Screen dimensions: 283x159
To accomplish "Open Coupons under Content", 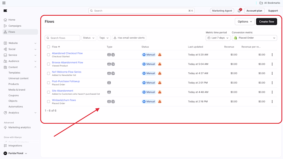I will pyautogui.click(x=14, y=95).
